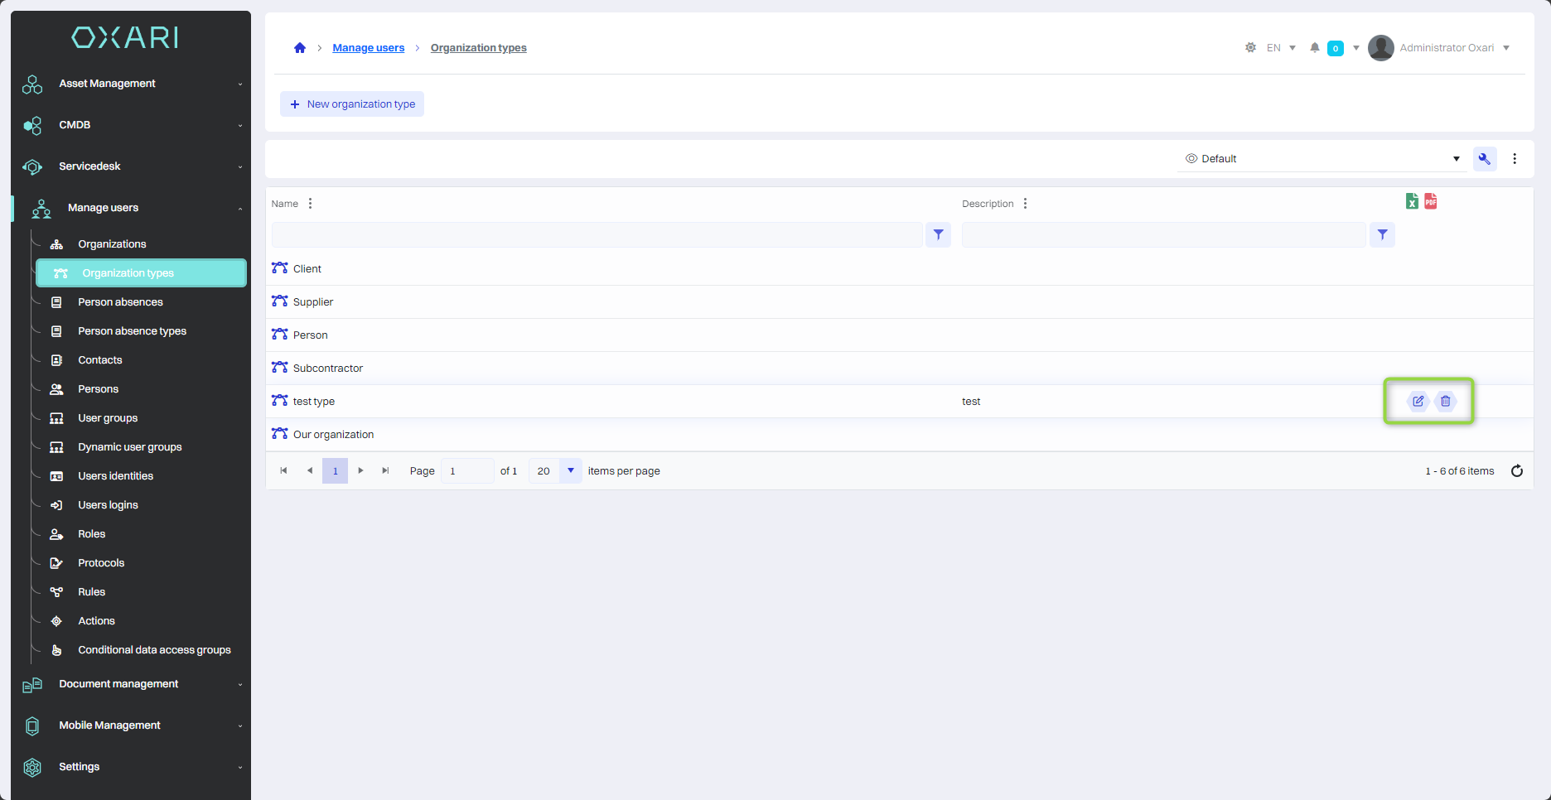Open the items per page dropdown
The width and height of the screenshot is (1551, 800).
point(570,471)
